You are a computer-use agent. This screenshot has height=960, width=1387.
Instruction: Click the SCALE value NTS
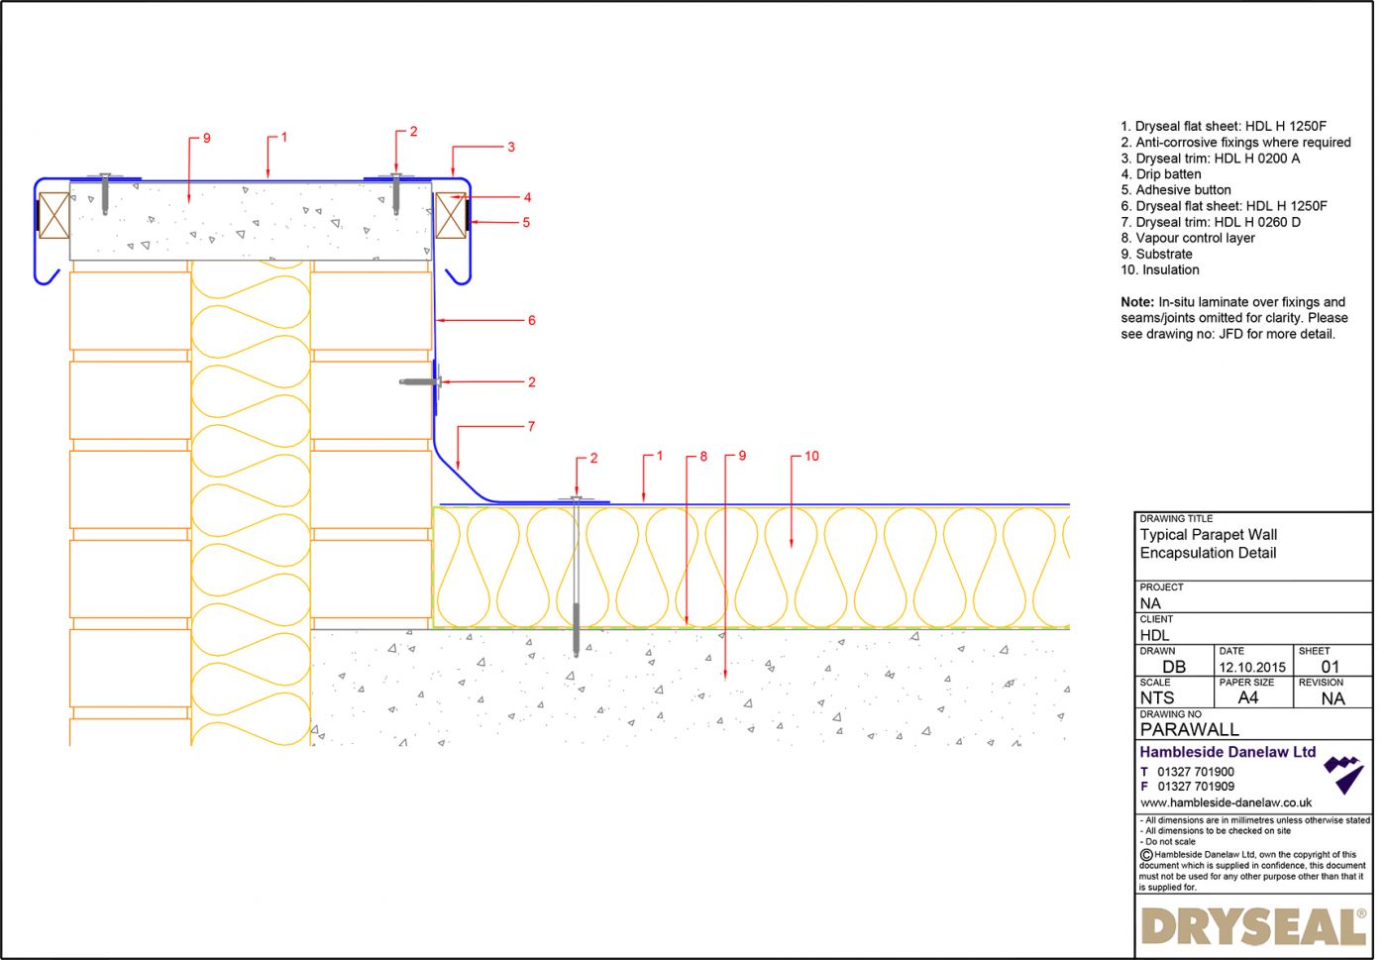[1157, 697]
